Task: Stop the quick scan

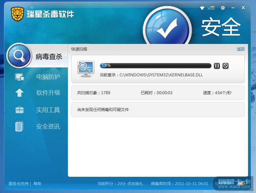Action: tap(226, 66)
